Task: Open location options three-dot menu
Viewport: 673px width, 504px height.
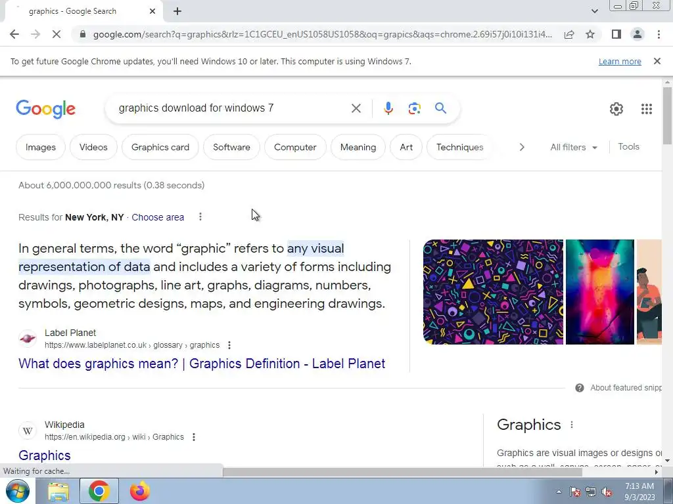Action: (x=200, y=217)
